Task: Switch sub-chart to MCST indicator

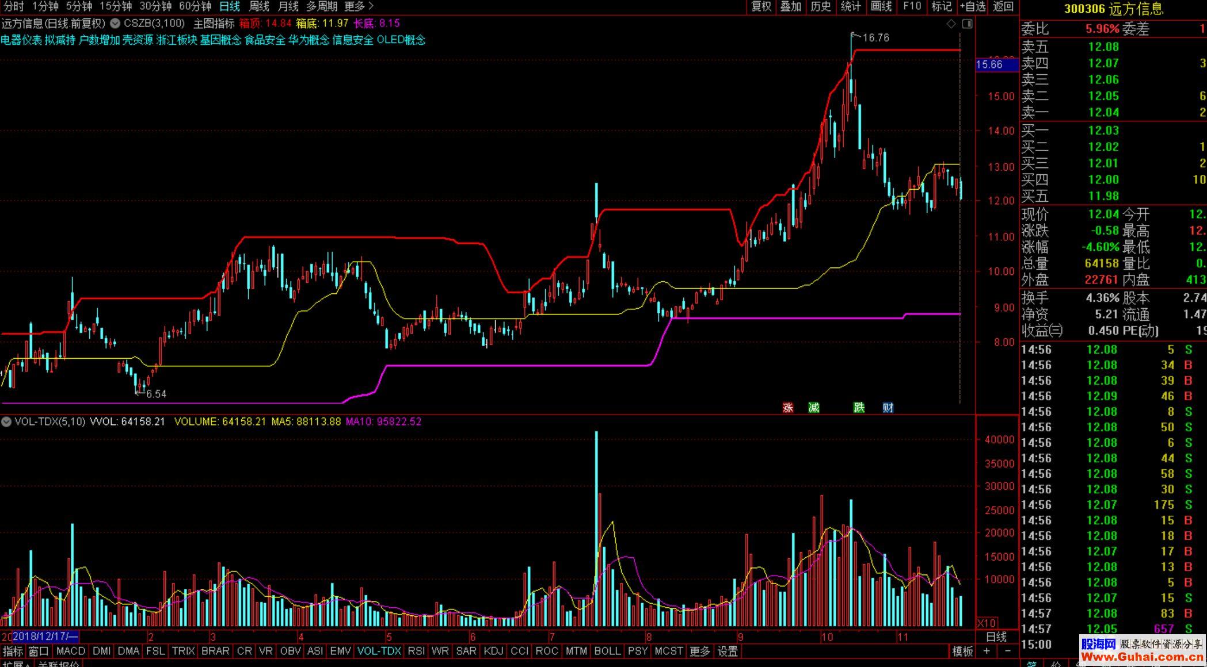Action: (x=668, y=651)
